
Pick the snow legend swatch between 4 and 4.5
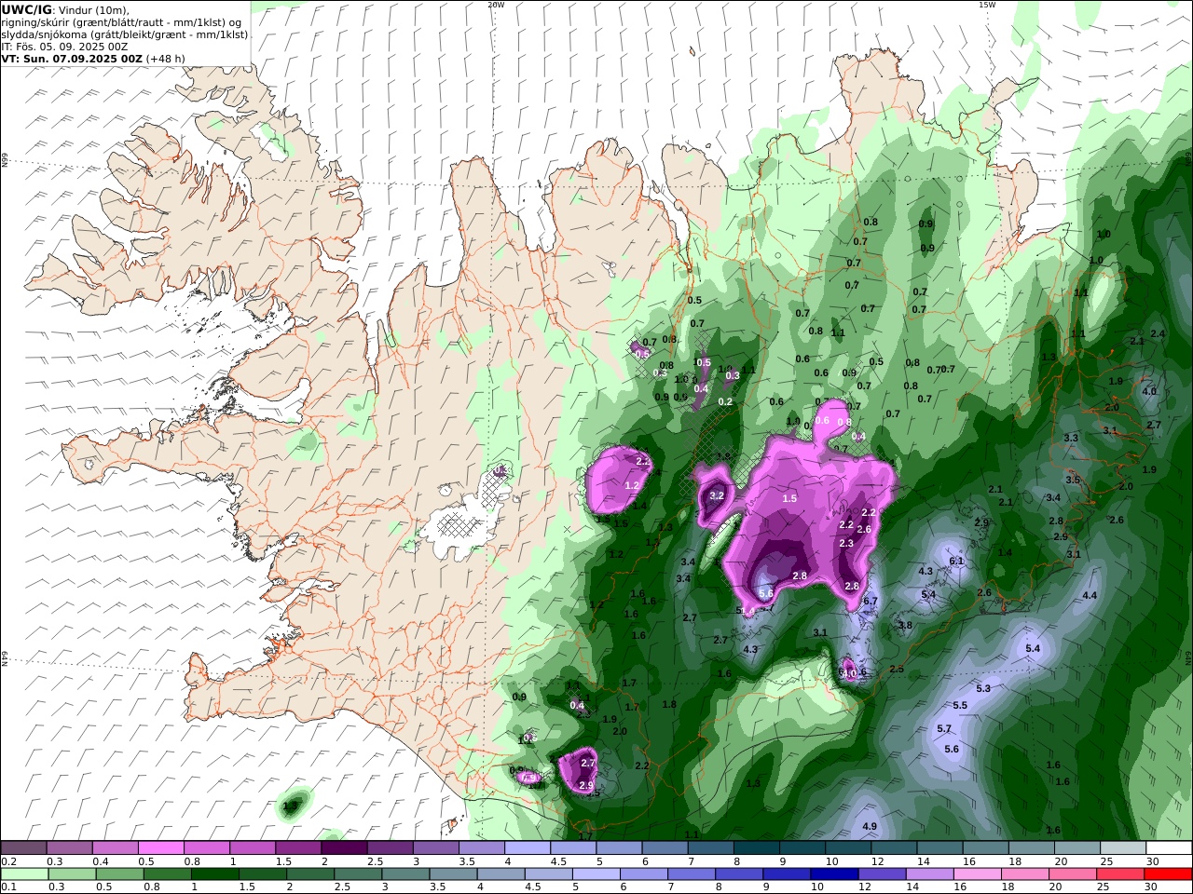[527, 848]
